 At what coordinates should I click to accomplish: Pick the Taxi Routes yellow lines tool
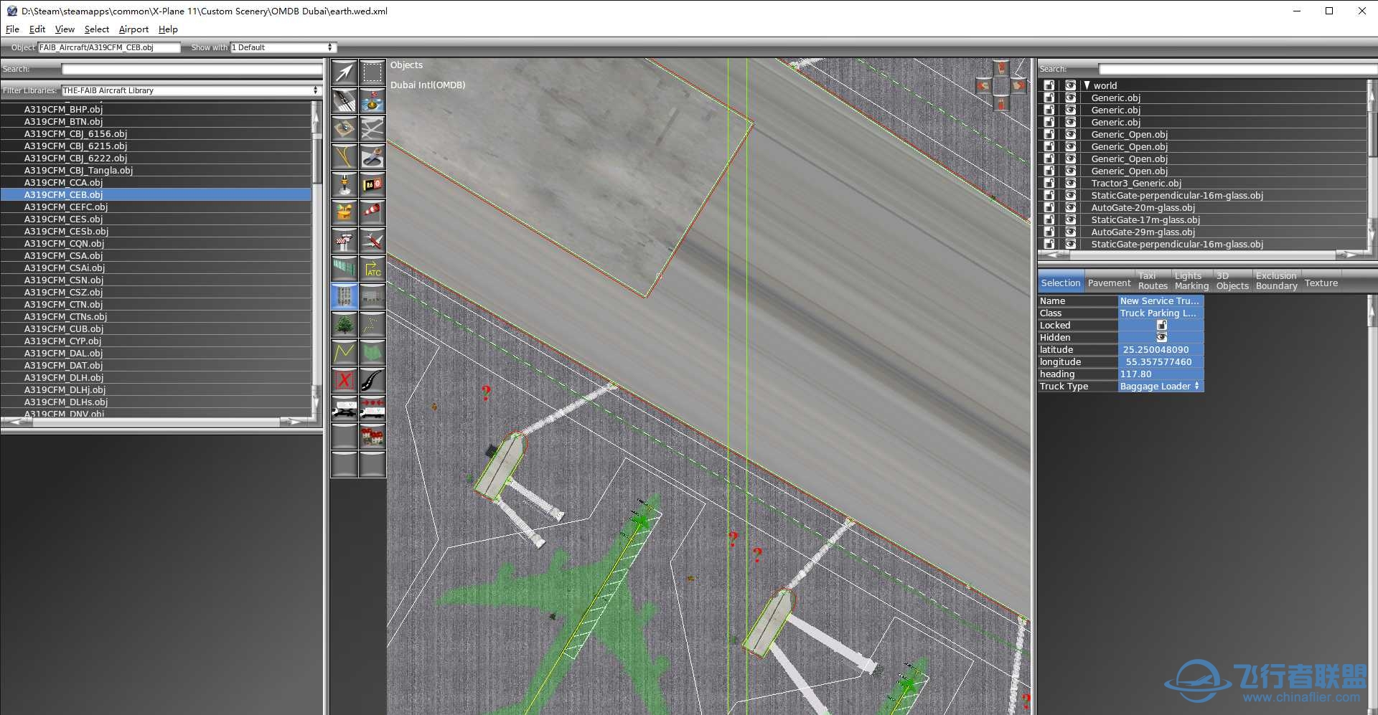coord(344,156)
